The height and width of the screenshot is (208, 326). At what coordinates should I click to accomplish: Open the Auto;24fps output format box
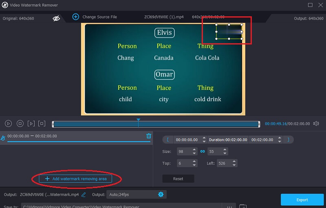tap(130, 195)
